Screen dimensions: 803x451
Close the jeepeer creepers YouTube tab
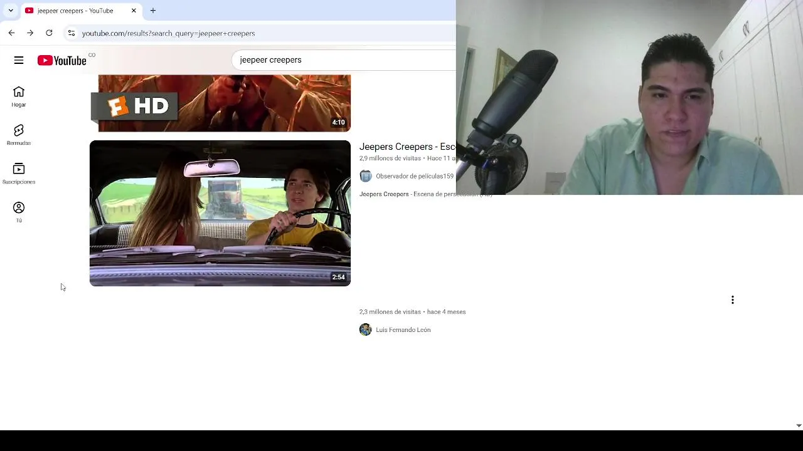click(134, 11)
